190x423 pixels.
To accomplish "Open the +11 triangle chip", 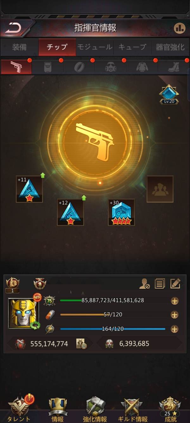I will [x=29, y=189].
